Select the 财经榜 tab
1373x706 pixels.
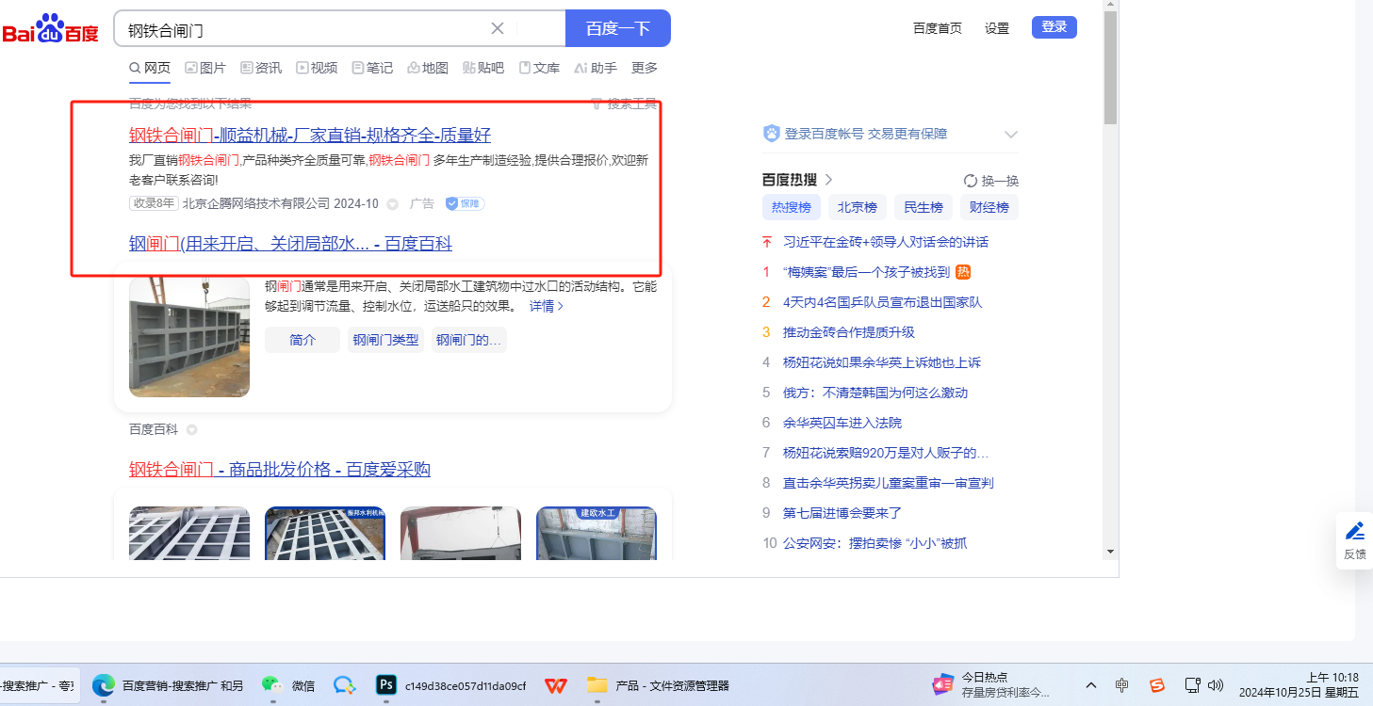tap(989, 208)
